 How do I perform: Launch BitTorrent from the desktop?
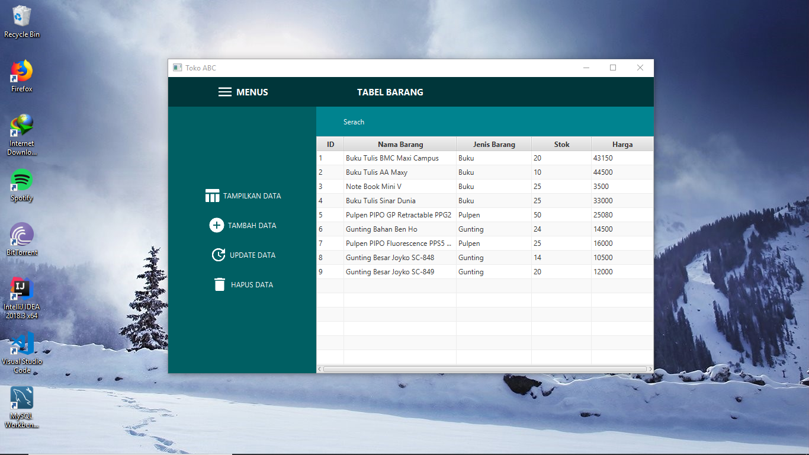pos(21,234)
